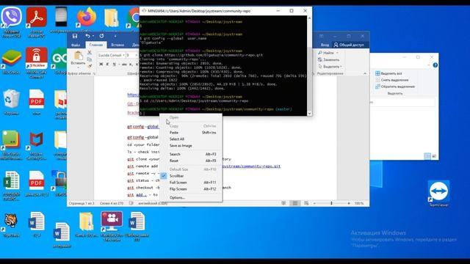This screenshot has width=470, height=264.
Task: Click the Redo/Repeat icon in Word's title bar
Action: pos(101,36)
